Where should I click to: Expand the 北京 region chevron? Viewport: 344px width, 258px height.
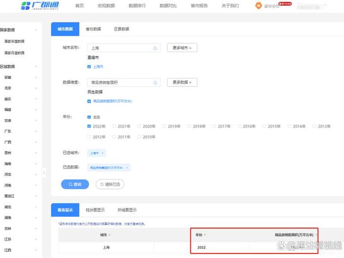pyautogui.click(x=36, y=88)
